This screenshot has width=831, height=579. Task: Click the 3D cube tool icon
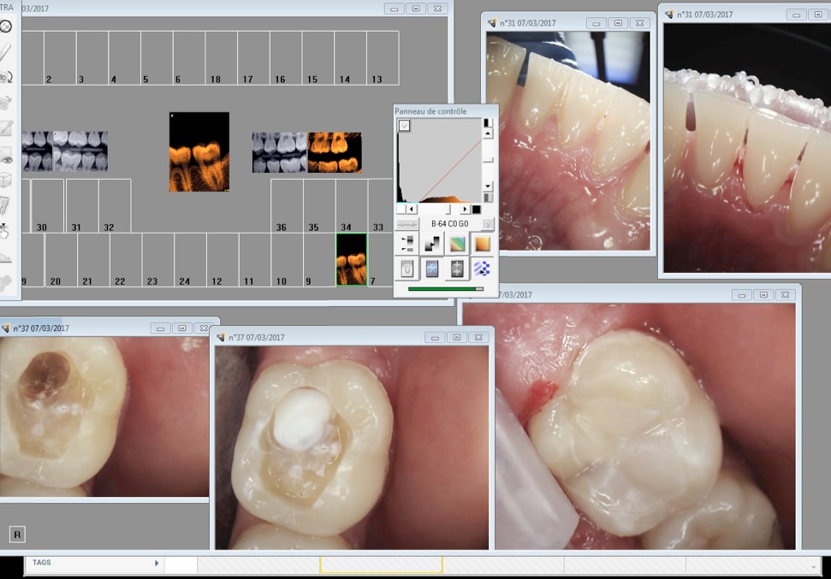click(x=6, y=180)
